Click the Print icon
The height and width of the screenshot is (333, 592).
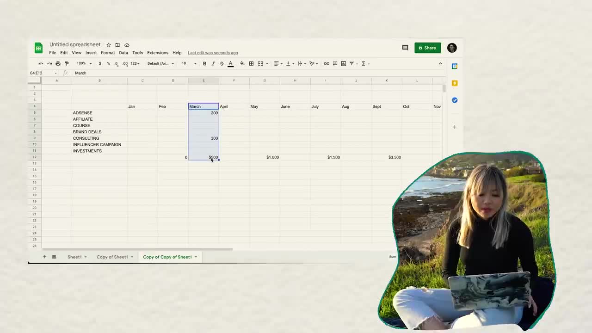58,63
